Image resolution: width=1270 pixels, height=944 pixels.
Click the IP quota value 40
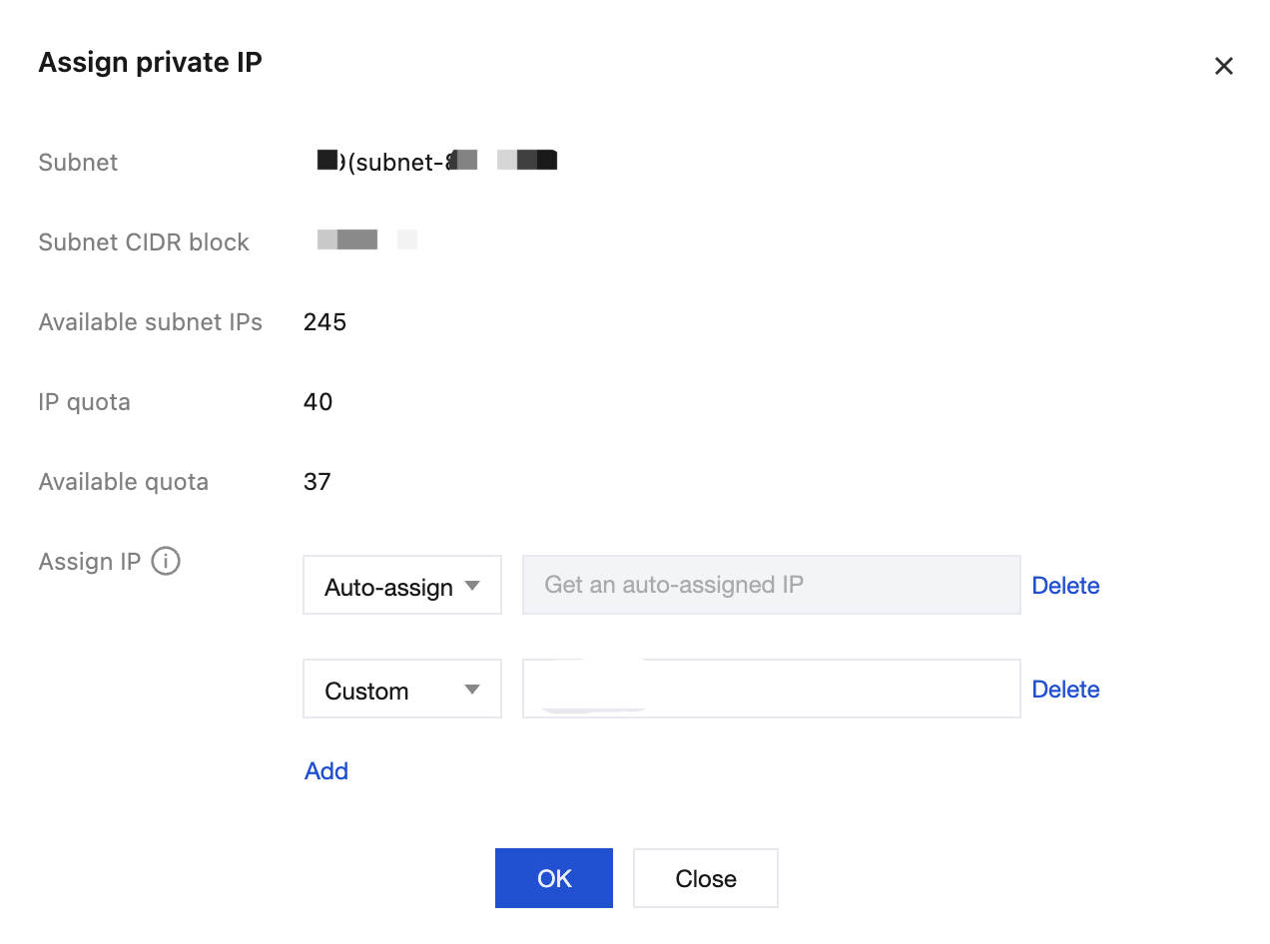(x=318, y=402)
